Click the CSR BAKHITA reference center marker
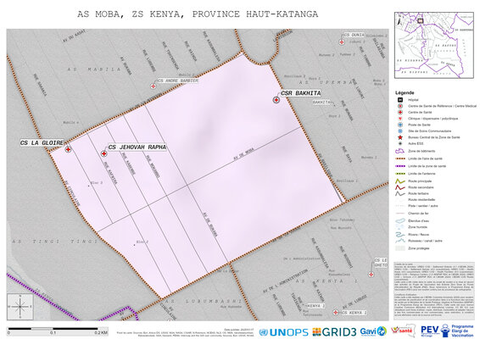The width and height of the screenshot is (480, 339). click(276, 100)
